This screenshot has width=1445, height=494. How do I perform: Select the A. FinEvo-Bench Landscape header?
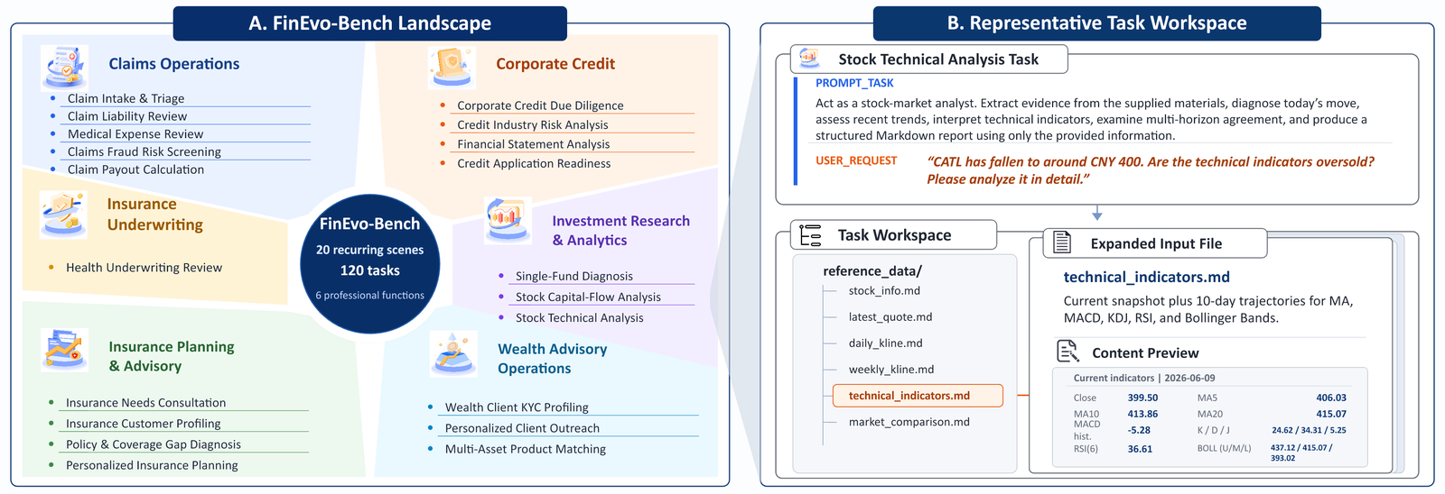point(370,23)
